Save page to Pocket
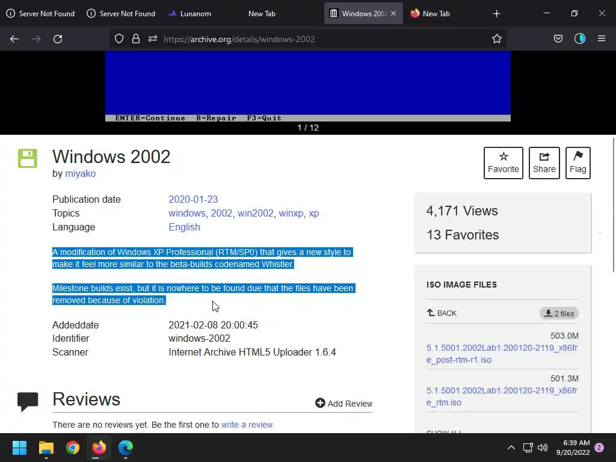This screenshot has height=462, width=616. (x=558, y=38)
